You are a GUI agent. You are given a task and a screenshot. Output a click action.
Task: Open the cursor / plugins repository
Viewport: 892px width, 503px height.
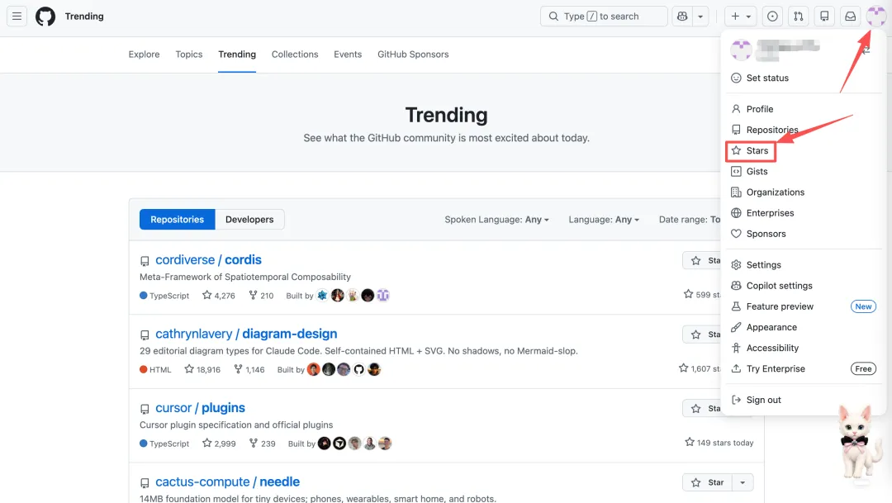[x=200, y=407]
